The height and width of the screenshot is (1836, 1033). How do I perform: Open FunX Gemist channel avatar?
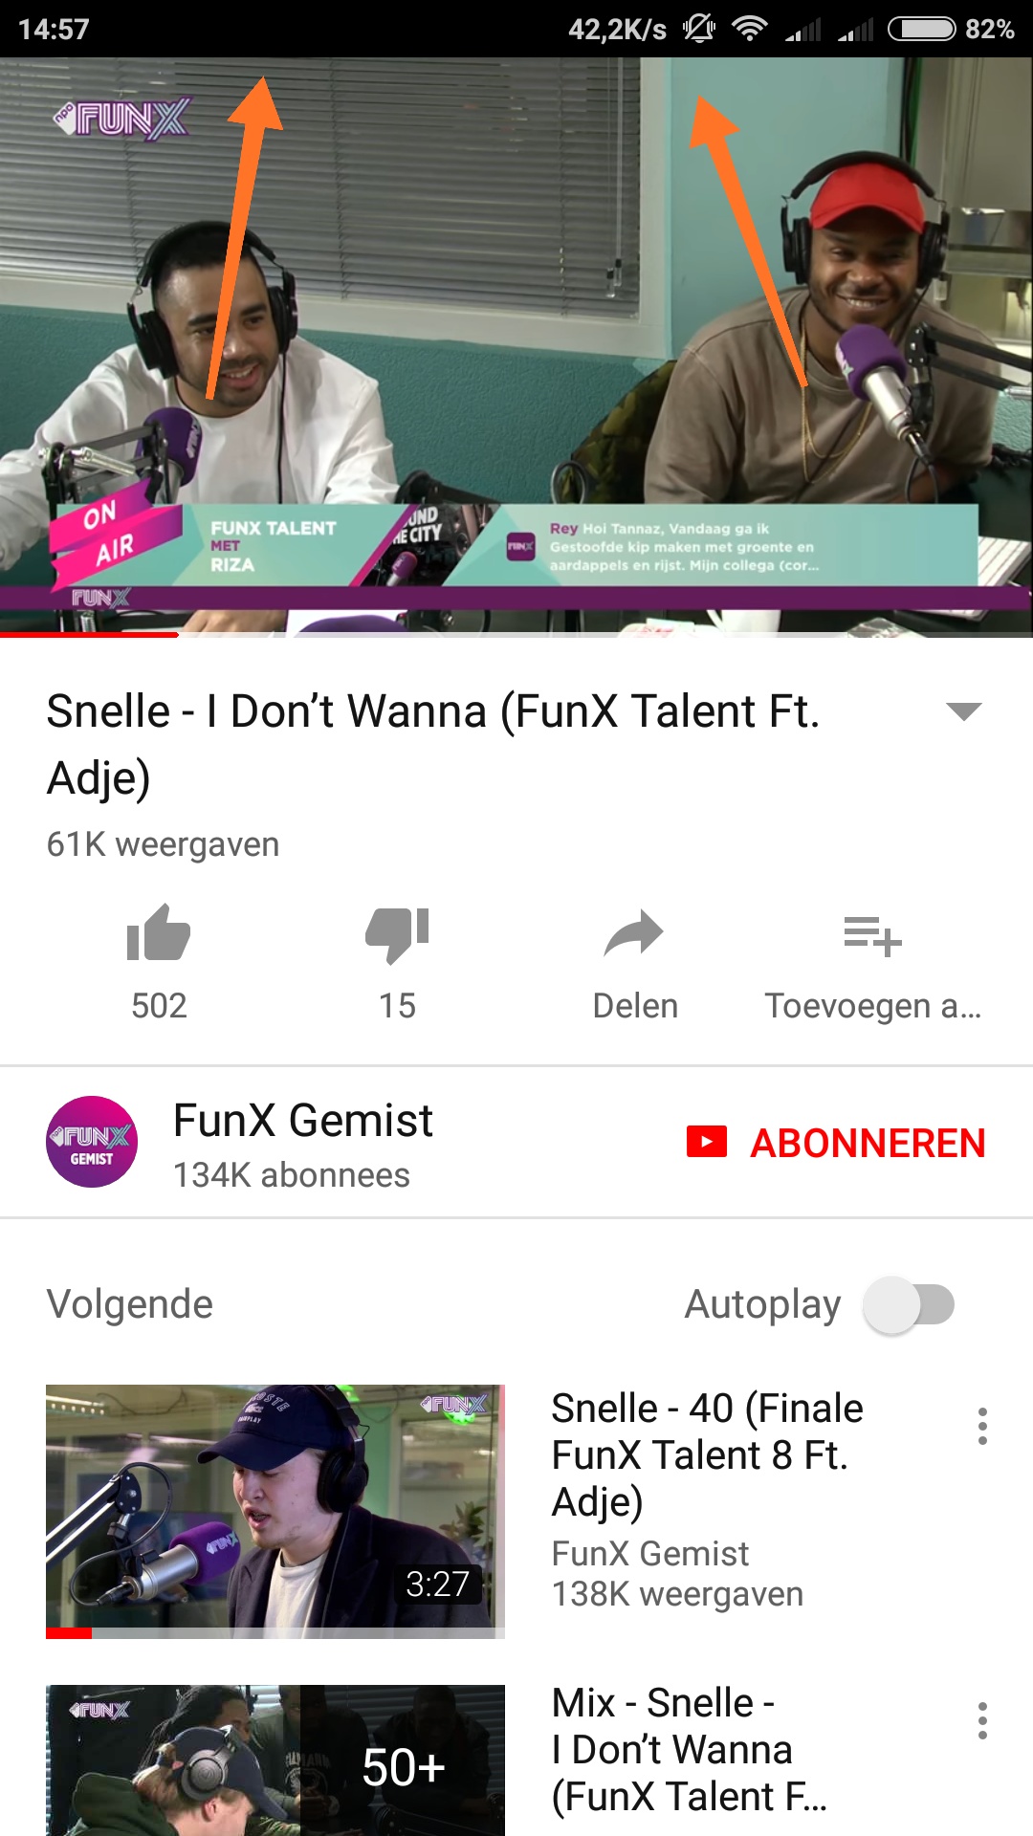(92, 1142)
